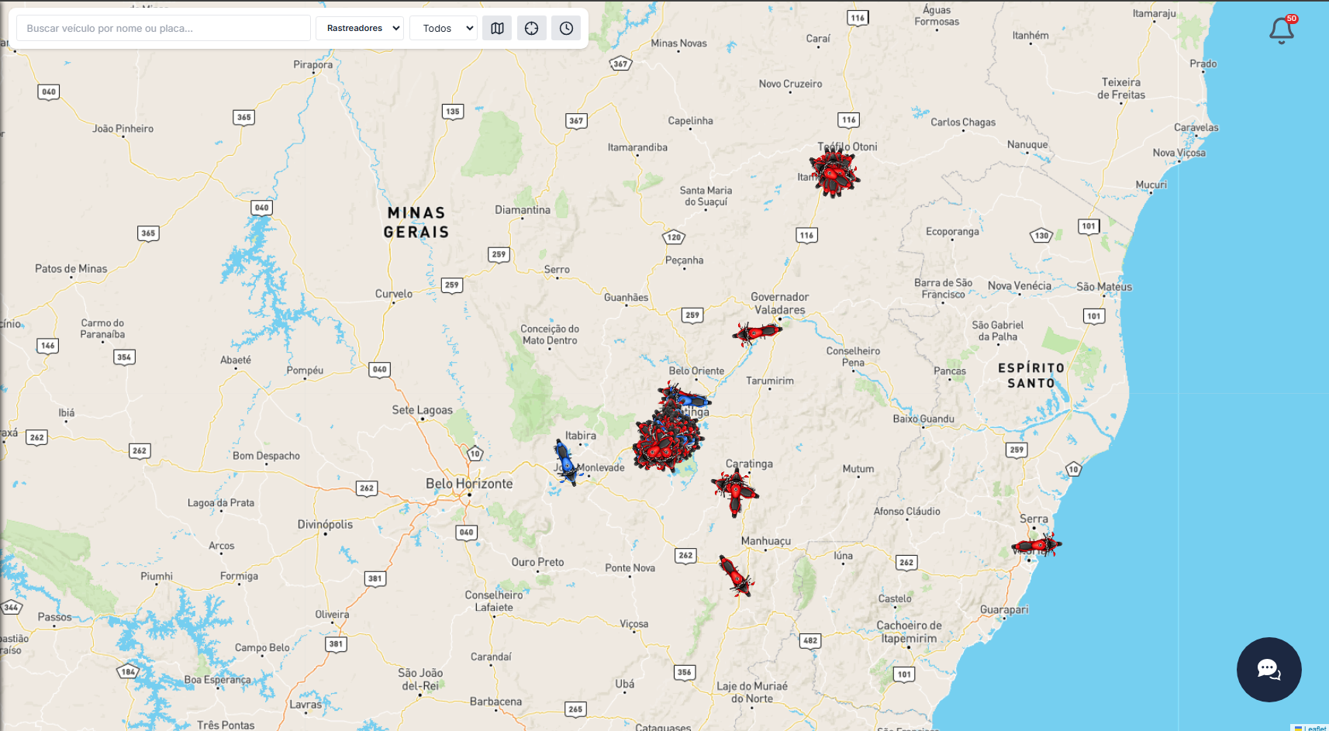Click the São Mateus map label
Viewport: 1329px width, 731px height.
coord(1104,287)
